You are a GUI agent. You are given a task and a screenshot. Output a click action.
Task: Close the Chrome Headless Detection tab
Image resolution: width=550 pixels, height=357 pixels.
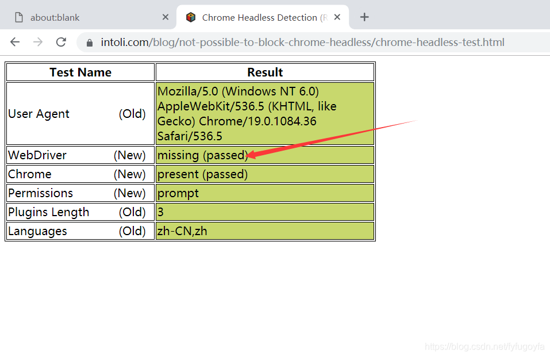(337, 17)
